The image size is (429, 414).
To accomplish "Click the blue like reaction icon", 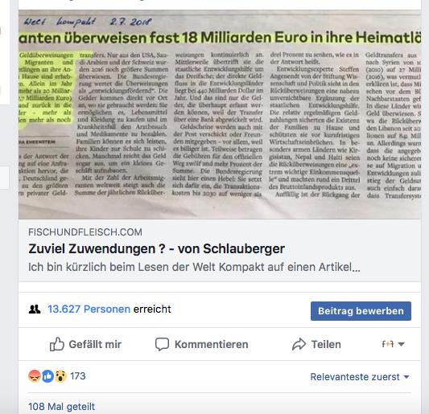I will (x=47, y=376).
